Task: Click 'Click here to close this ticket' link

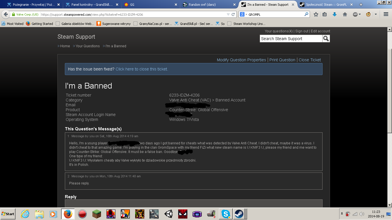Action: tap(142, 69)
